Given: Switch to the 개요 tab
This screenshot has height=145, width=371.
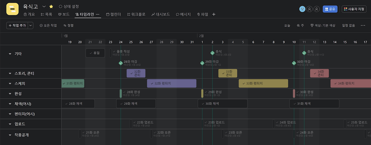Looking at the screenshot, I should 29,14.
